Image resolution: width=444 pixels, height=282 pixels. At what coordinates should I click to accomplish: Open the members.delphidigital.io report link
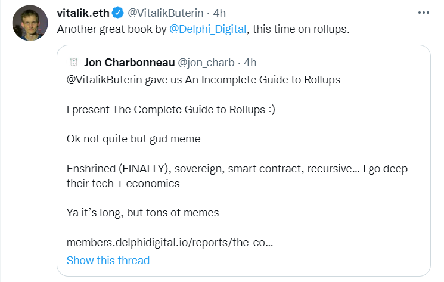(170, 243)
